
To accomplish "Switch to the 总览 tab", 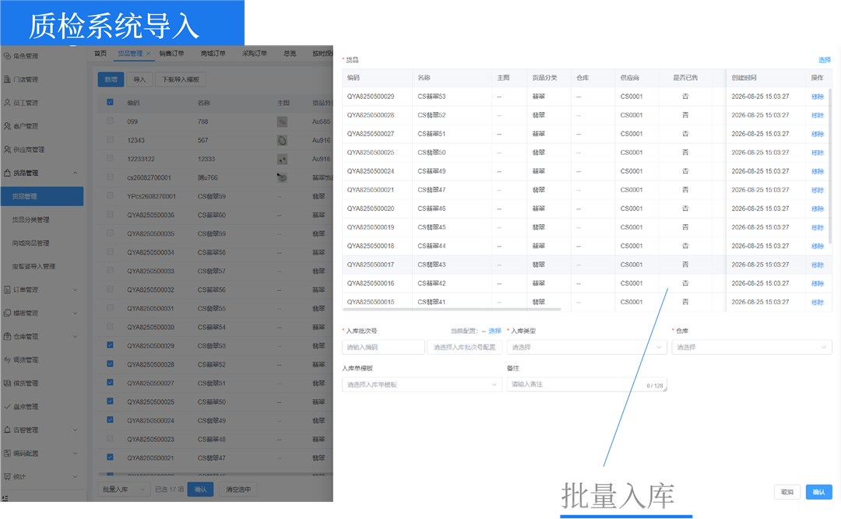I will point(290,53).
